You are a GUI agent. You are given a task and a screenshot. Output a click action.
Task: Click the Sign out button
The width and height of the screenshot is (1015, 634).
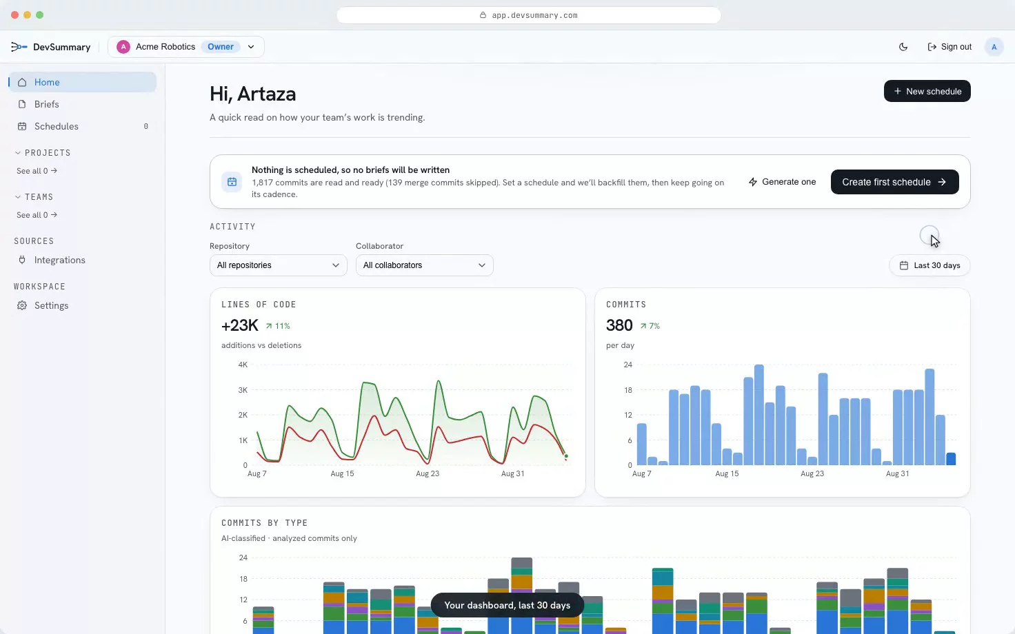point(949,47)
